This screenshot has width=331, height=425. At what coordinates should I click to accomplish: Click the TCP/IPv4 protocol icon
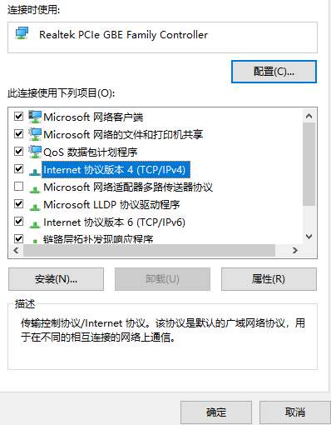pyautogui.click(x=35, y=172)
